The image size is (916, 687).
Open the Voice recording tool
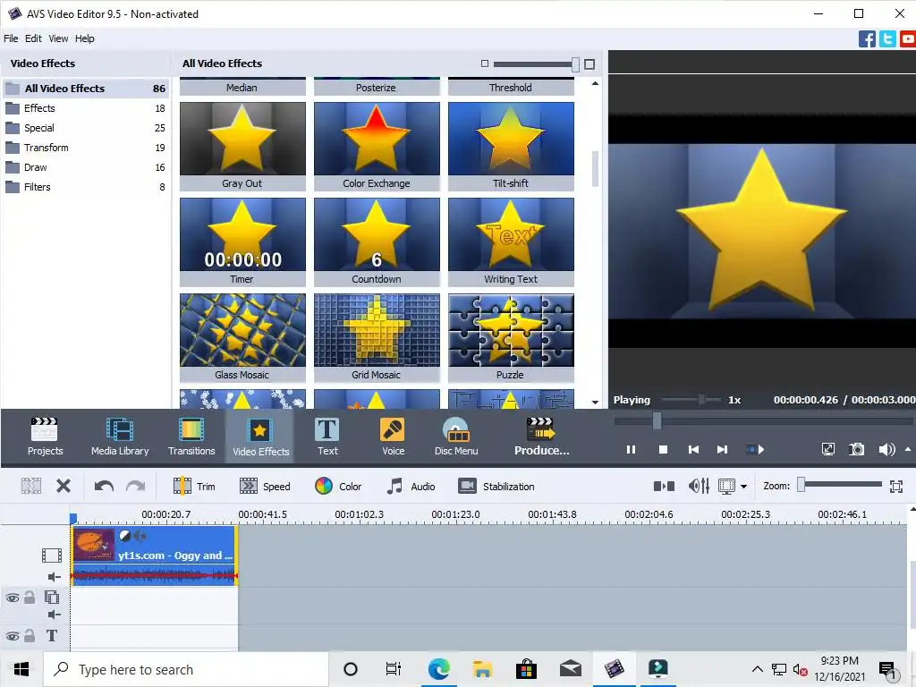[x=394, y=437]
